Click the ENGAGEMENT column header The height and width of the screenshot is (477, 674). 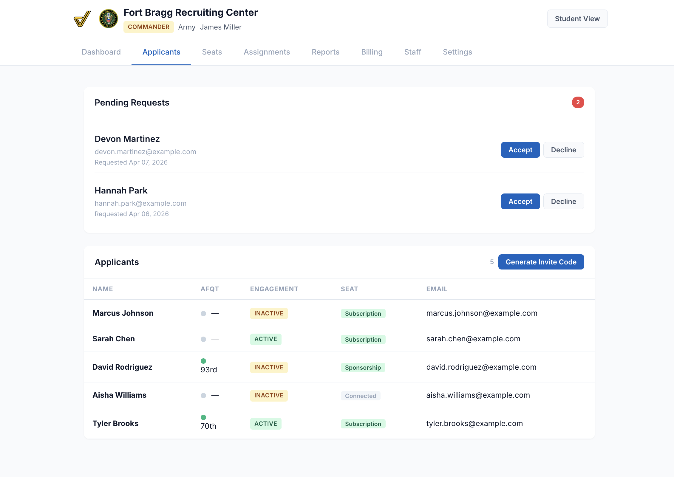coord(274,289)
